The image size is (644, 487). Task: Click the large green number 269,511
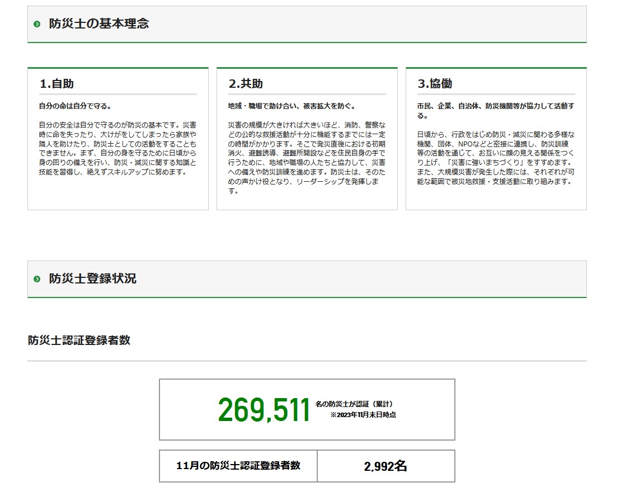264,410
